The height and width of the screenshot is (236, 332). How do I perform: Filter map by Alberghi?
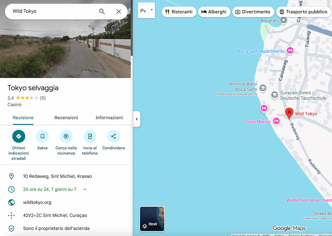(x=214, y=12)
